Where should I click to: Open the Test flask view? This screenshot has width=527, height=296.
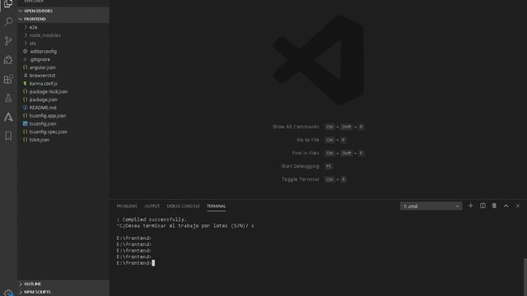[8, 98]
